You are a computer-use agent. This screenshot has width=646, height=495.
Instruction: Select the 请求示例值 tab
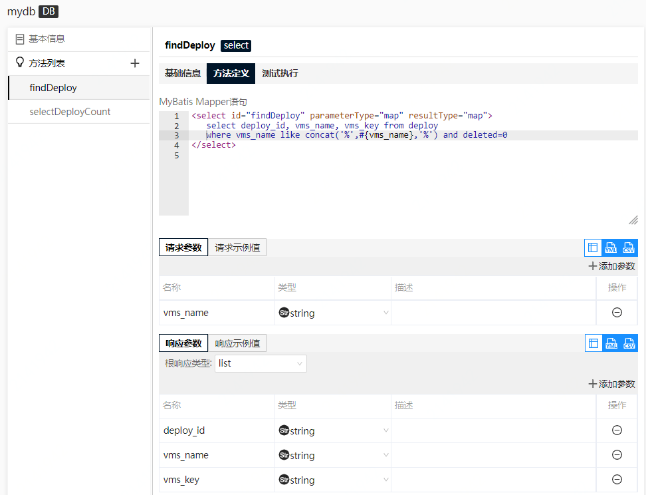[237, 248]
